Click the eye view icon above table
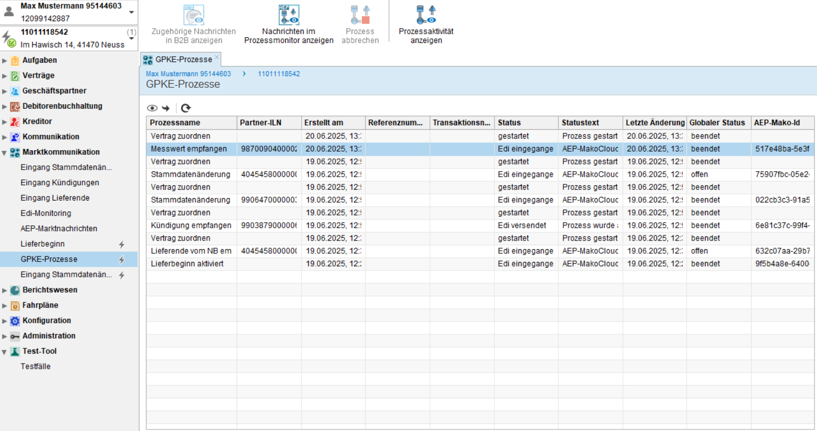 point(152,108)
